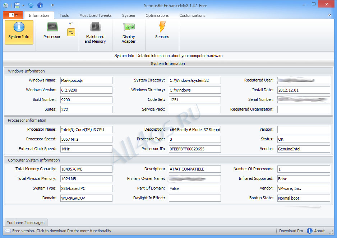Viewport: 337px width, 238px height.
Task: Click the Windows Information group header
Action: pyautogui.click(x=168, y=71)
